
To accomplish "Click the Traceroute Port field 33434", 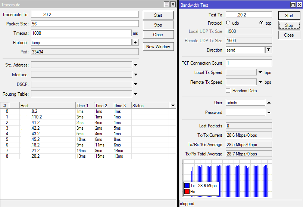I will [85, 52].
